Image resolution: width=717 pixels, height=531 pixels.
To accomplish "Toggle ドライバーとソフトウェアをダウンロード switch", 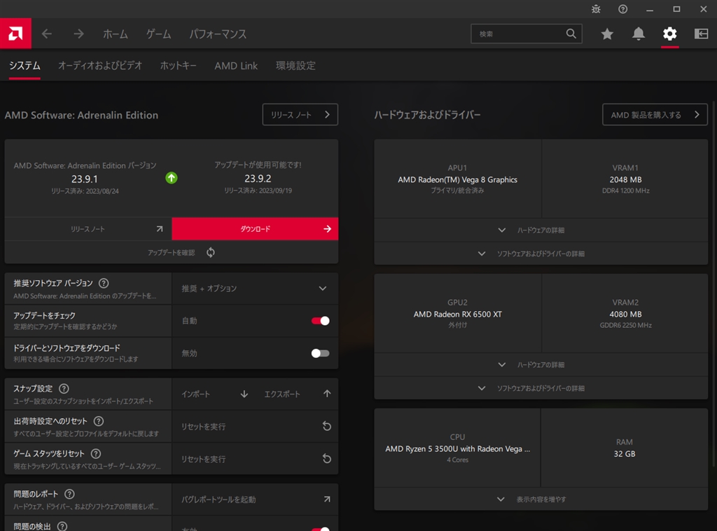I will pos(320,353).
